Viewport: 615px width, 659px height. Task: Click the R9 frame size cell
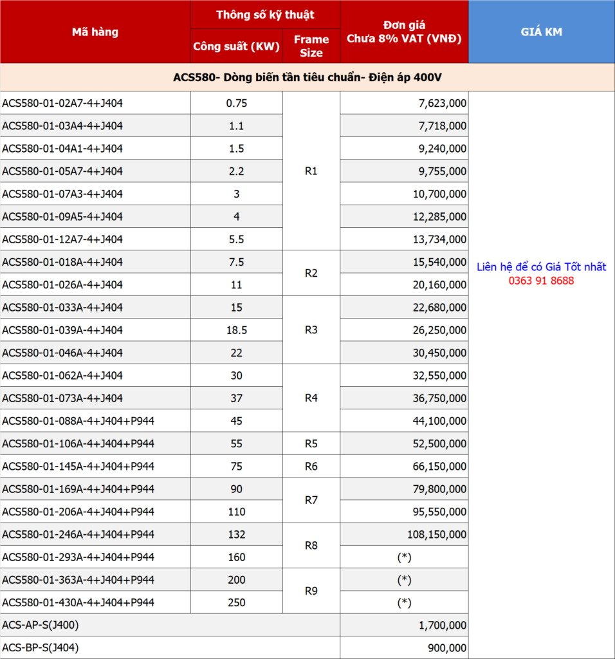[311, 591]
